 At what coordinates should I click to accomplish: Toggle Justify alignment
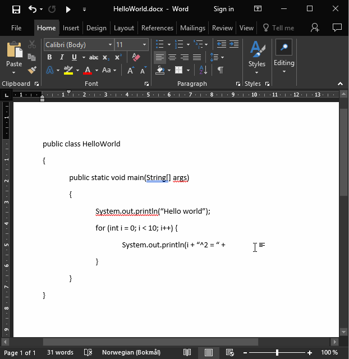coord(197,57)
